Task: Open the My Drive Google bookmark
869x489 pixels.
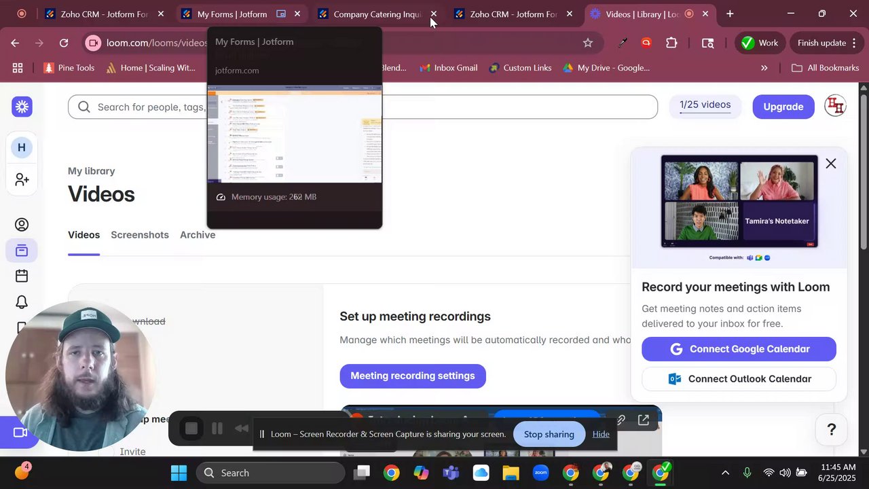Action: point(606,68)
